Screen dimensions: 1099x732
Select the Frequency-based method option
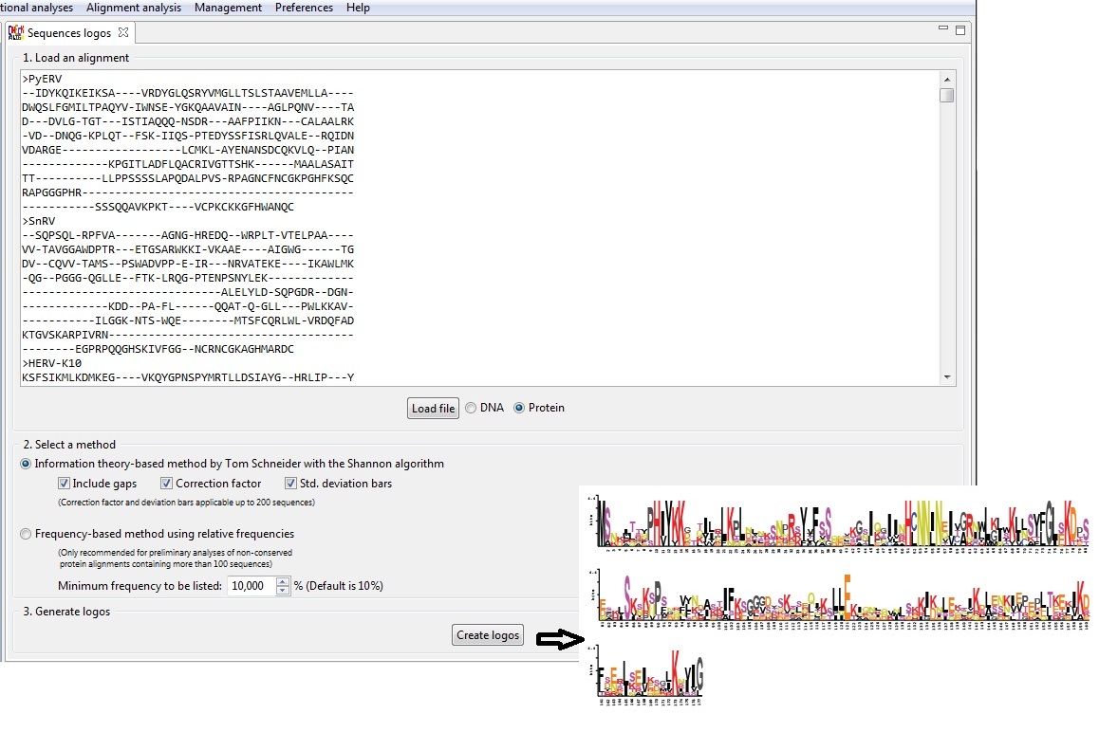pos(26,534)
